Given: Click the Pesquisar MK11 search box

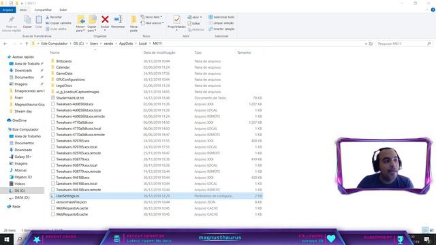Looking at the screenshot, I should click(x=404, y=44).
